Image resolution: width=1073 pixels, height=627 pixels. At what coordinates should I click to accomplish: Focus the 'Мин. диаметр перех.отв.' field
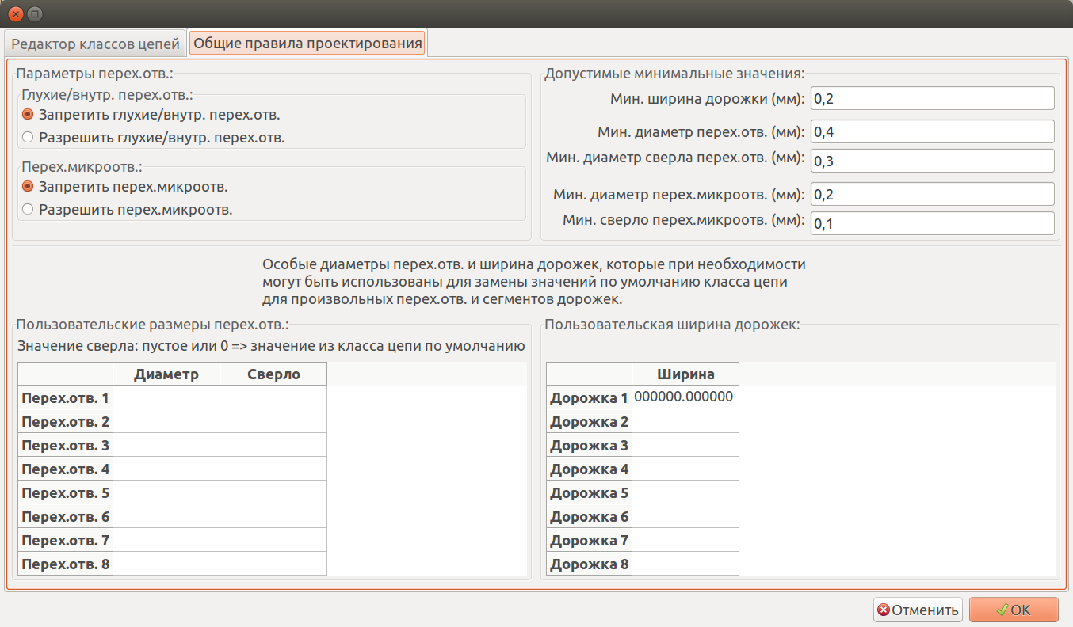pos(932,131)
